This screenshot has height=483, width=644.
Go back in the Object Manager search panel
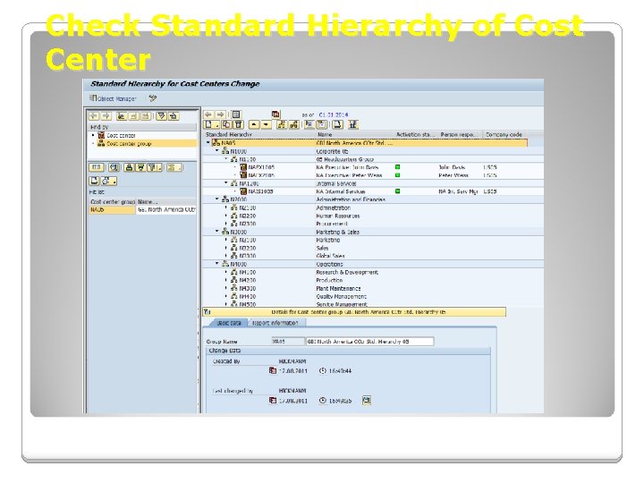point(94,116)
